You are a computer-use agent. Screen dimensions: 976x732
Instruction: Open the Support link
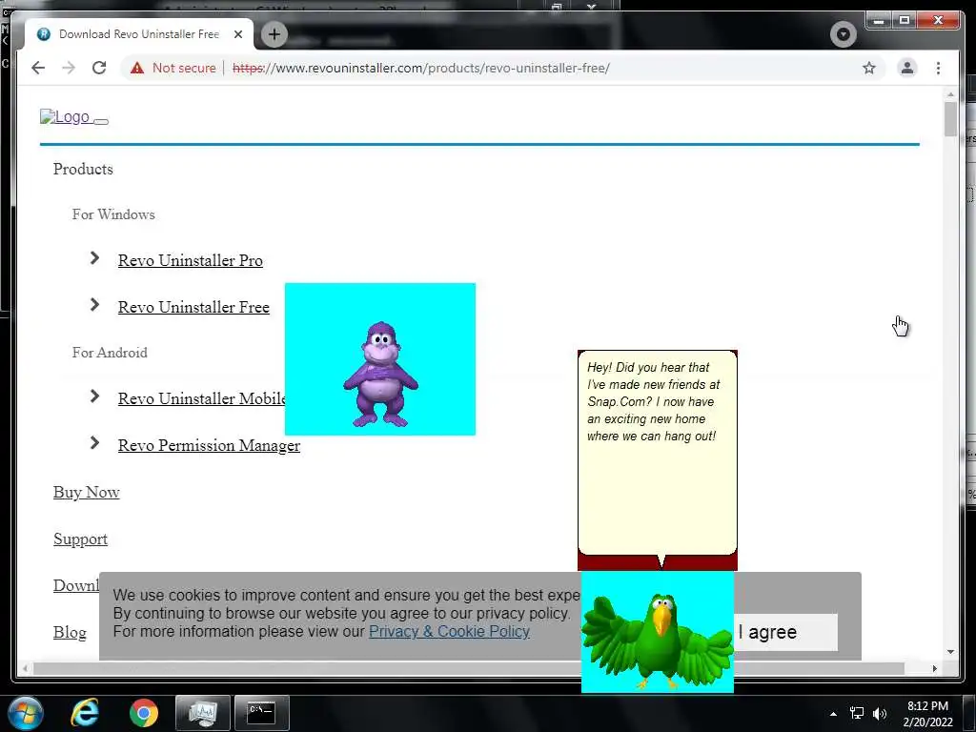pyautogui.click(x=80, y=539)
